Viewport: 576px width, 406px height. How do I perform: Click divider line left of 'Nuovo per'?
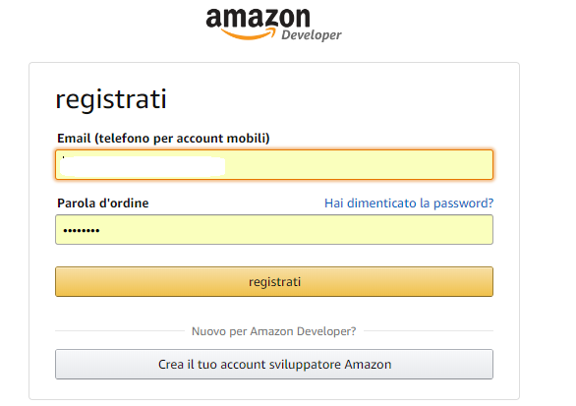coord(120,330)
